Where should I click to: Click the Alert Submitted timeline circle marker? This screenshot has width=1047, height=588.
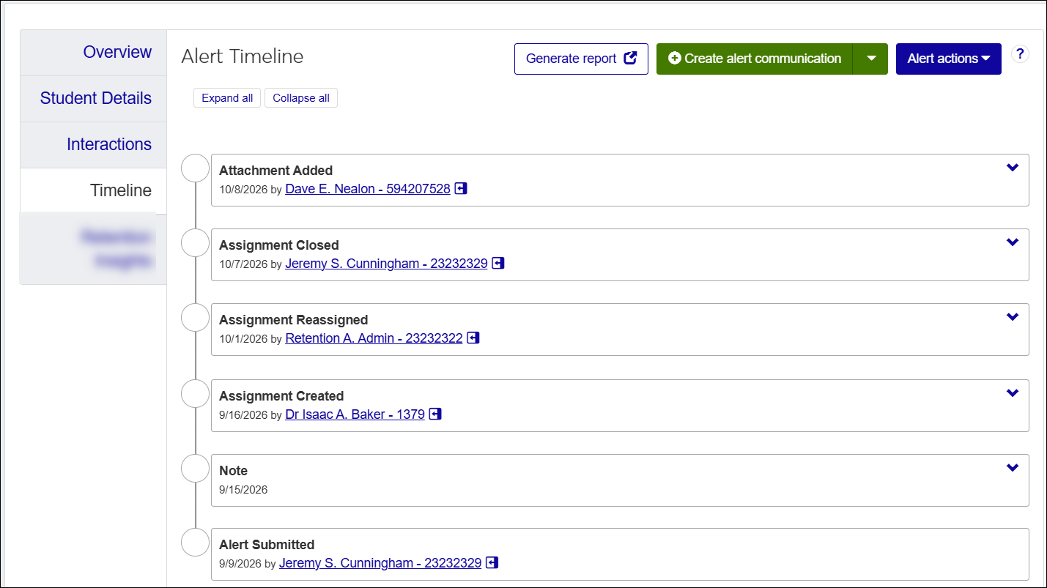tap(195, 543)
